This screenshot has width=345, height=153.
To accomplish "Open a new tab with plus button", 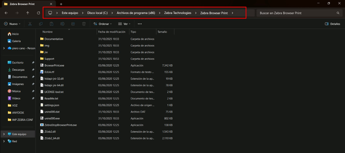I will point(61,4).
